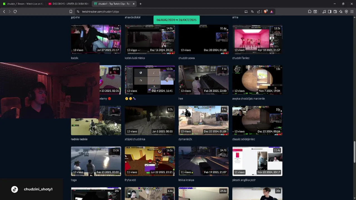Click the 'lodzik' clip title text
Image resolution: width=356 pixels, height=200 pixels.
pos(75,58)
